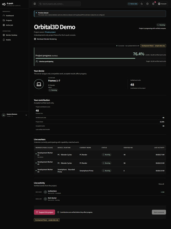Click the Mobile phone icon

[4, 40]
